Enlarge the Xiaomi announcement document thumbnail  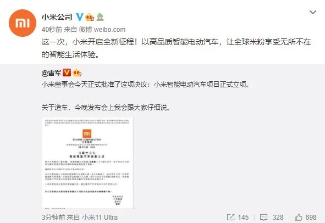(x=87, y=163)
